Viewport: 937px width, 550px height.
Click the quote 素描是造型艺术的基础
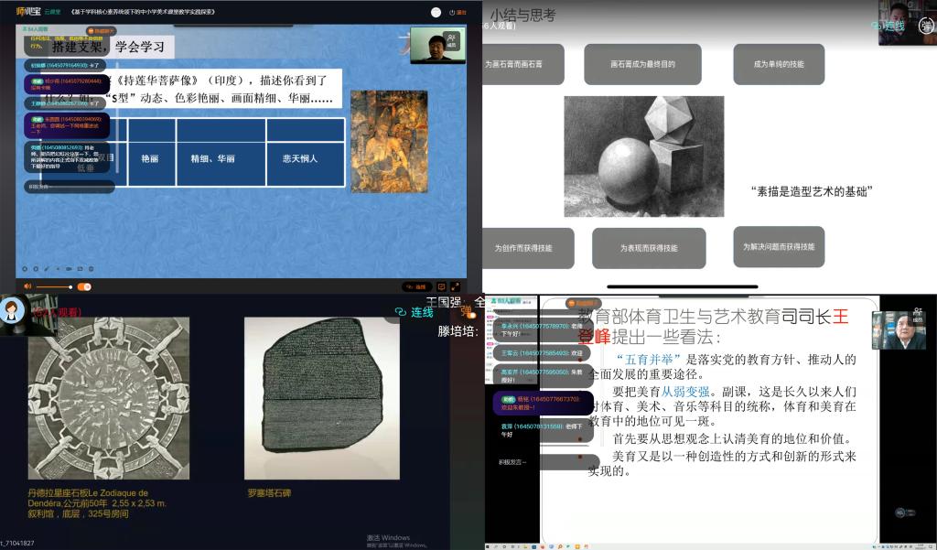[x=812, y=192]
